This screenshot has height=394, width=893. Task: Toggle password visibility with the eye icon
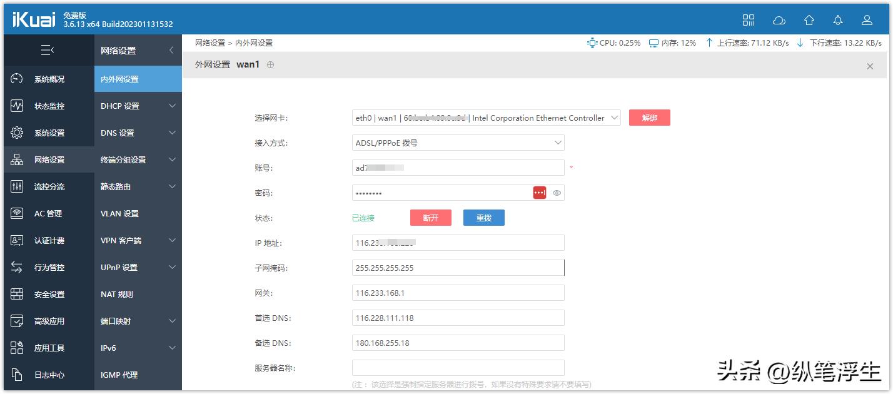point(556,192)
